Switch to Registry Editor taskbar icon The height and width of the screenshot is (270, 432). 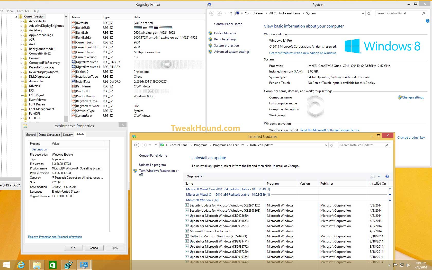tap(68, 265)
